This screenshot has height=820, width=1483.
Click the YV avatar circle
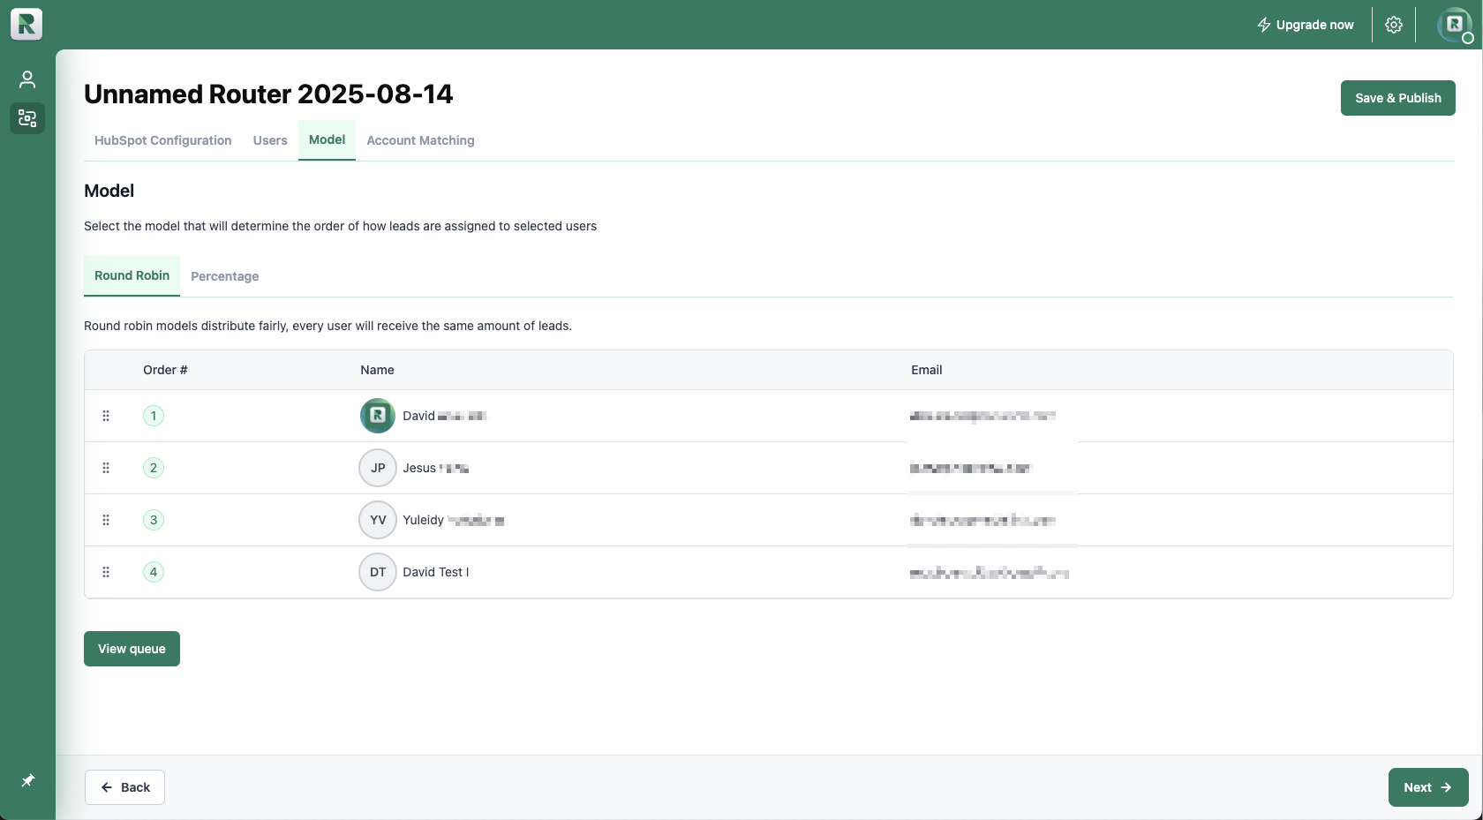[x=378, y=520]
